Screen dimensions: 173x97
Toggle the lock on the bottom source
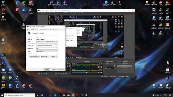(x=69, y=67)
